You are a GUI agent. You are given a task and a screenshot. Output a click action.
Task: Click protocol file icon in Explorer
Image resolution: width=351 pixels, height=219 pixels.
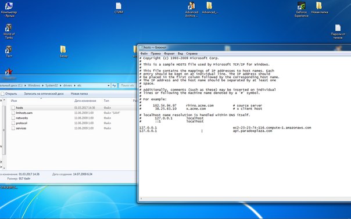click(13, 123)
